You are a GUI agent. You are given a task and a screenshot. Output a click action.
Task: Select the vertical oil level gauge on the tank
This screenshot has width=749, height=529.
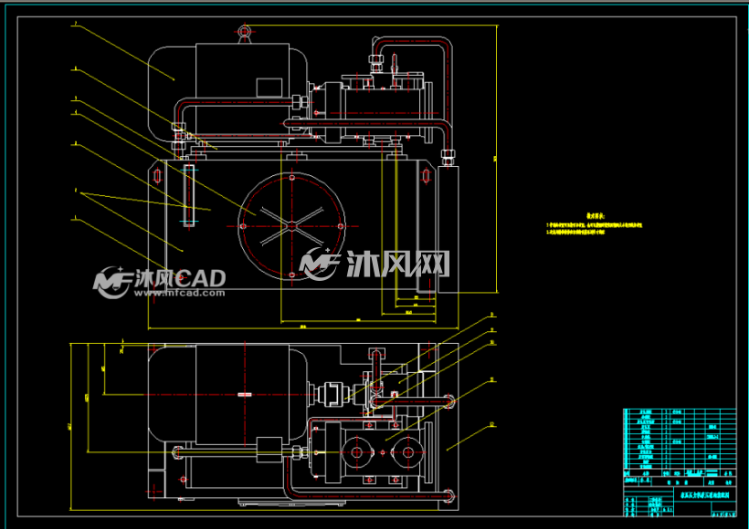click(x=189, y=194)
